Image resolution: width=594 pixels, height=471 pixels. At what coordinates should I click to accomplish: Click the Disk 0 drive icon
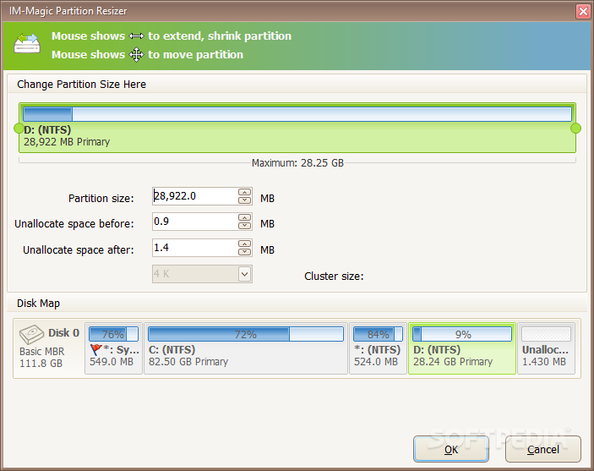click(x=31, y=334)
